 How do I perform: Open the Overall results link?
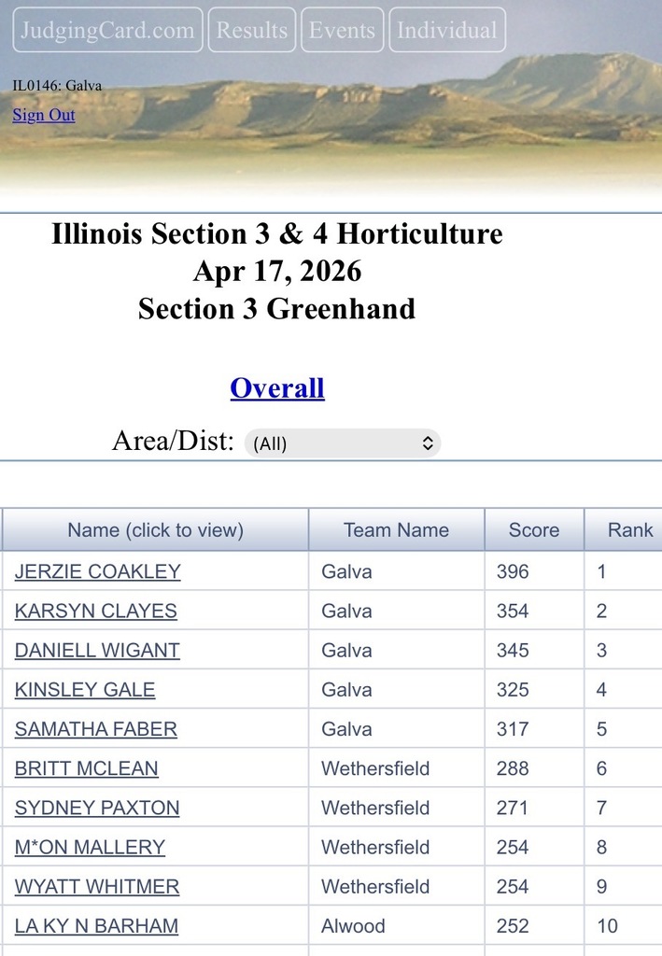[x=276, y=387]
